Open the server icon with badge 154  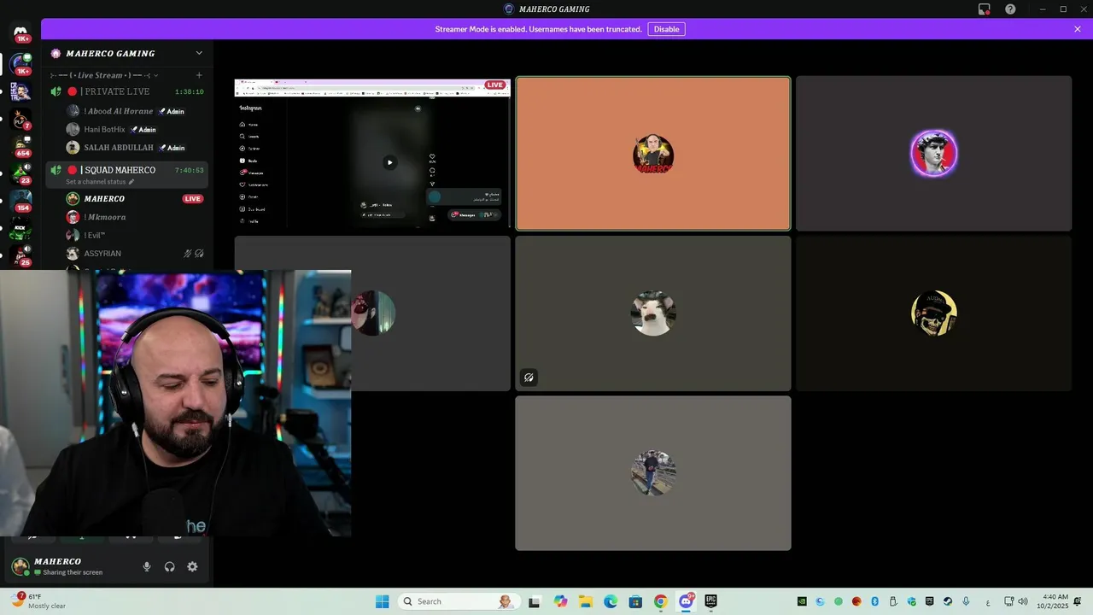(20, 202)
